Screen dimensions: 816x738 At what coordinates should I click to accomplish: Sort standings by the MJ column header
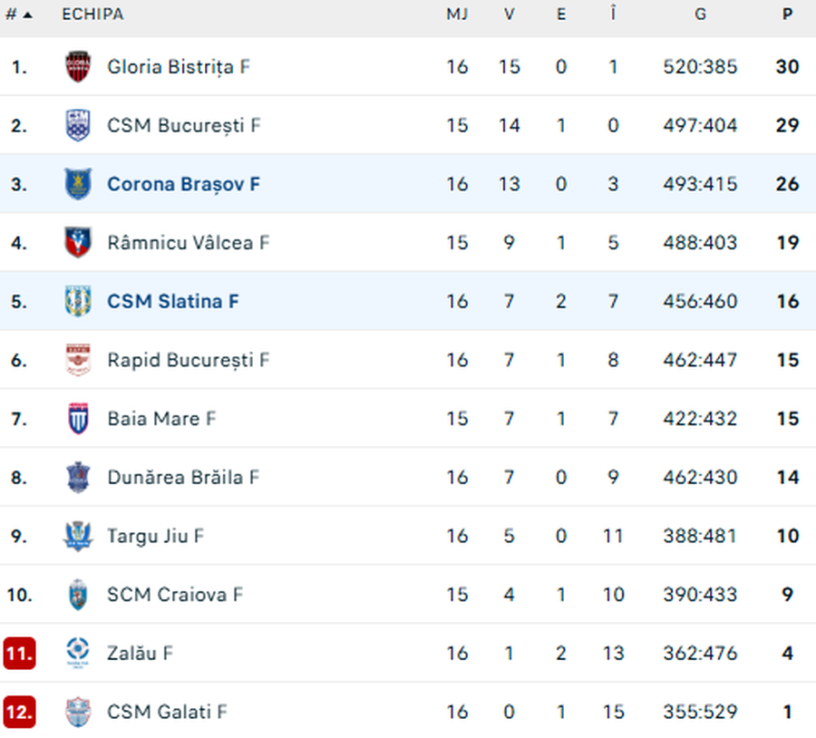tap(457, 15)
